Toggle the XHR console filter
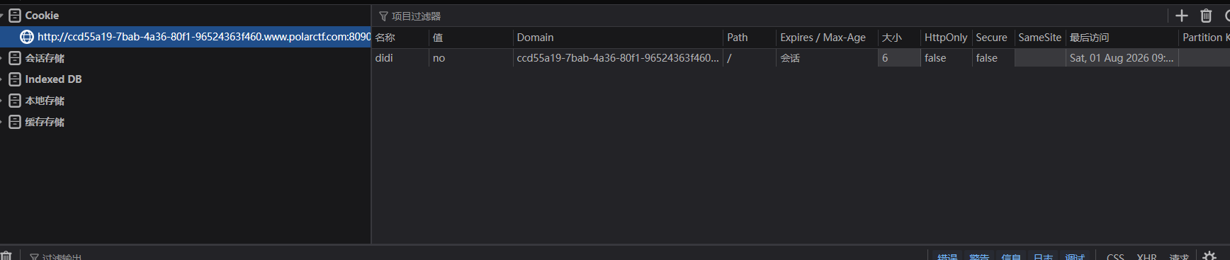This screenshot has height=260, width=1230. point(1147,256)
